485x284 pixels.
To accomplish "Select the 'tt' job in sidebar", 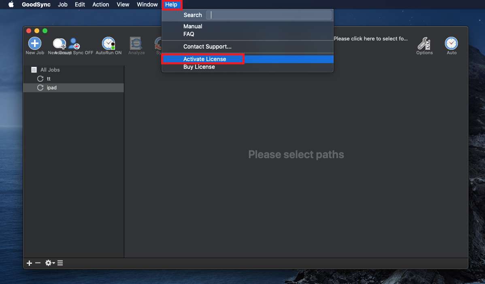I will pos(49,79).
